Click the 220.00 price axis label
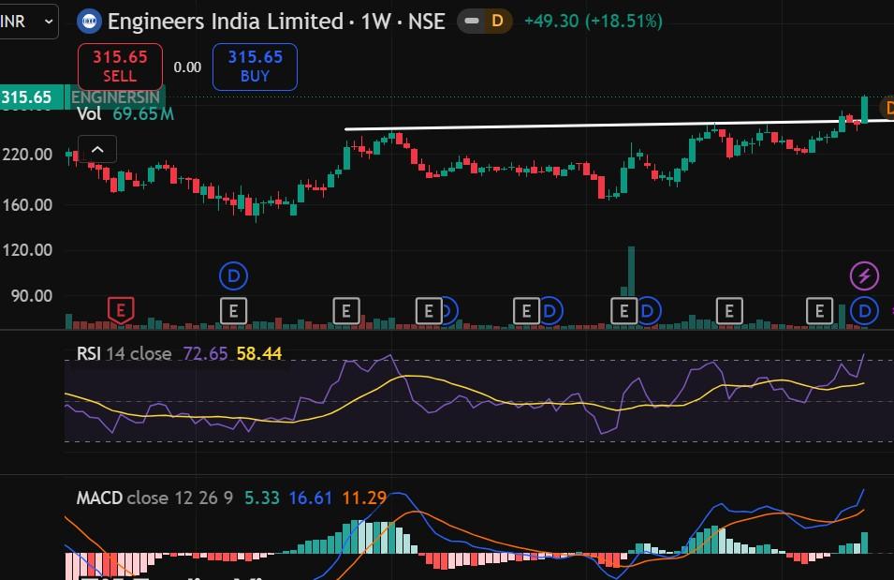This screenshot has height=580, width=894. [x=27, y=154]
